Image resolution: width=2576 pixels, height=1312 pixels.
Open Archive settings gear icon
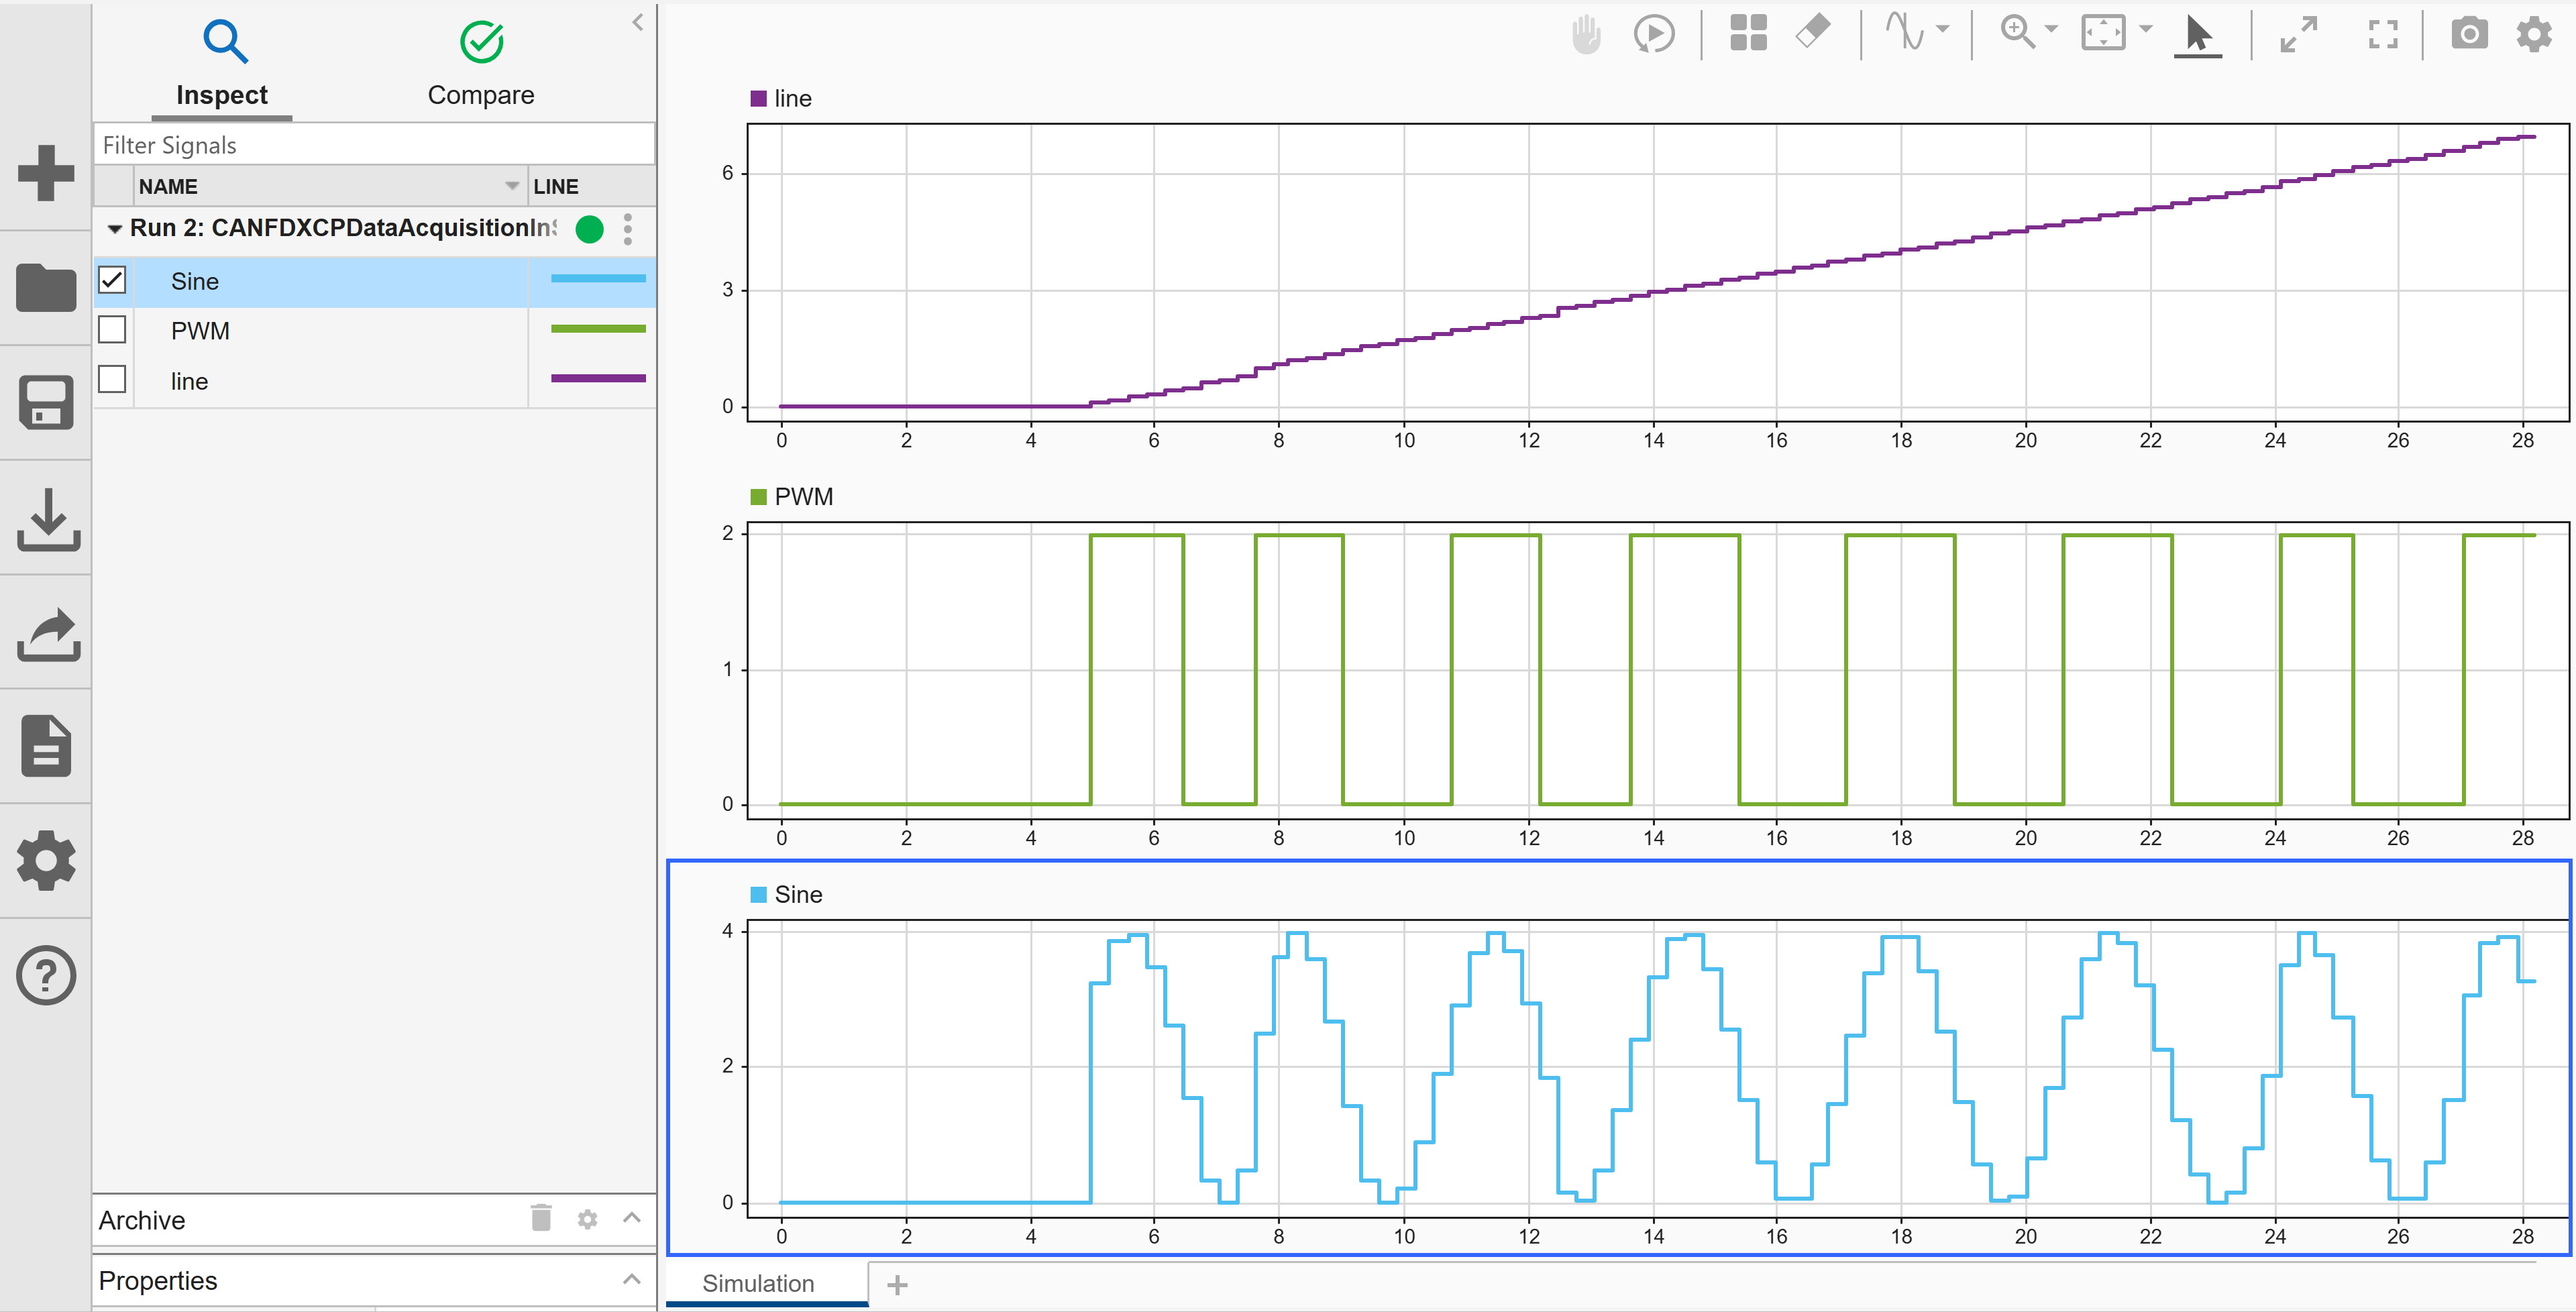click(x=588, y=1220)
